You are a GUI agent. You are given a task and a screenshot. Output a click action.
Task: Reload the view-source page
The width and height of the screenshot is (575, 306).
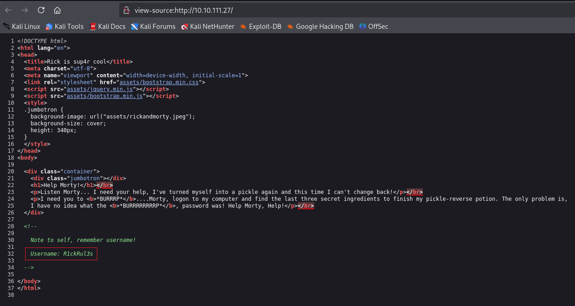tap(41, 10)
